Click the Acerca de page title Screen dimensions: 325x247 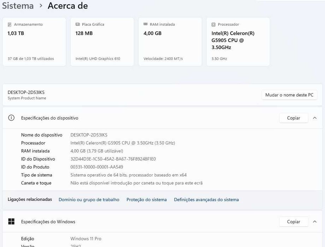[68, 6]
